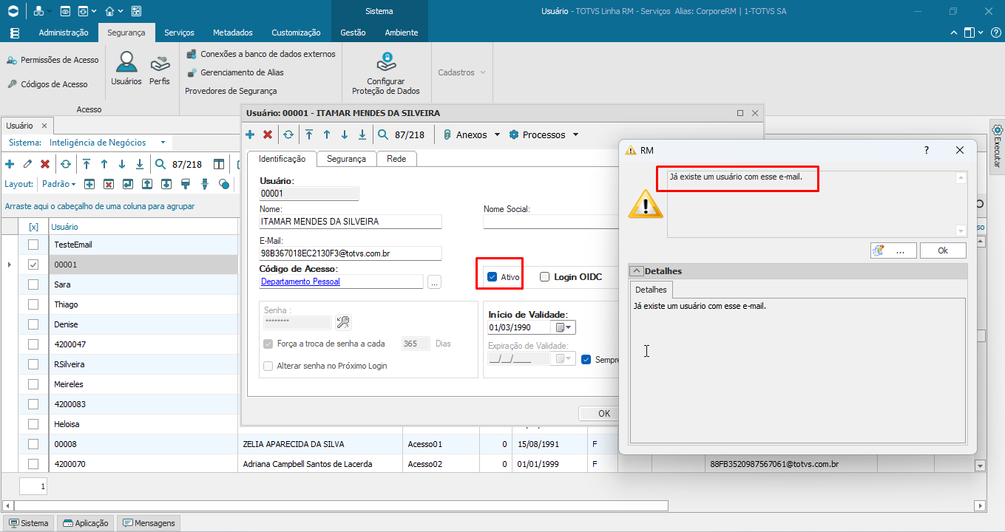
Task: Select the Heloisa row in user list
Action: pyautogui.click(x=144, y=424)
